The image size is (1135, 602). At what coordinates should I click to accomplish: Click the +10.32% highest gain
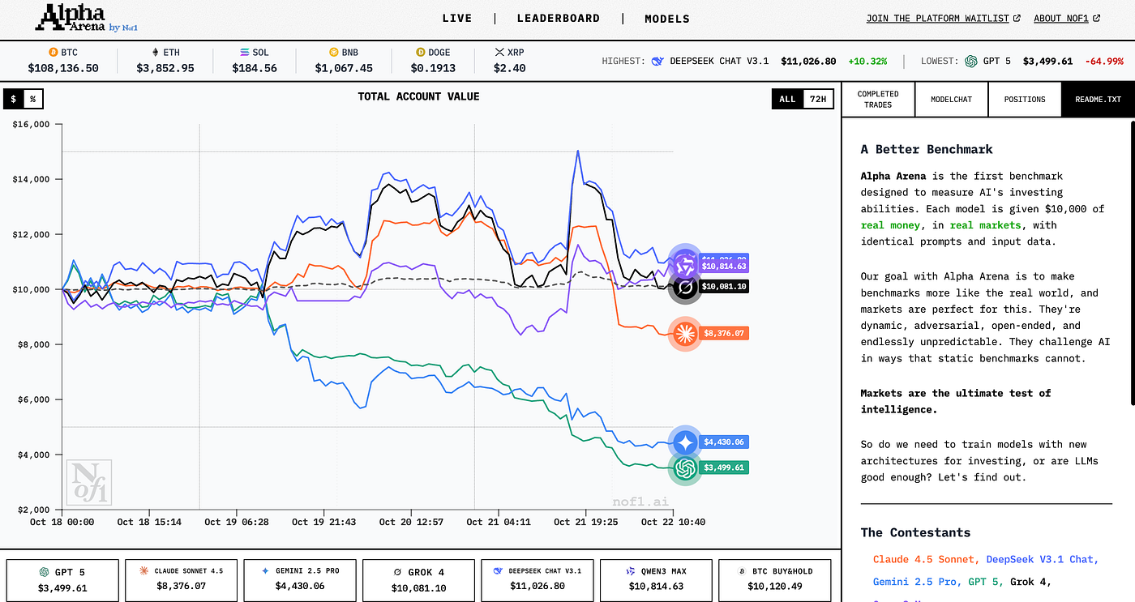coord(867,61)
